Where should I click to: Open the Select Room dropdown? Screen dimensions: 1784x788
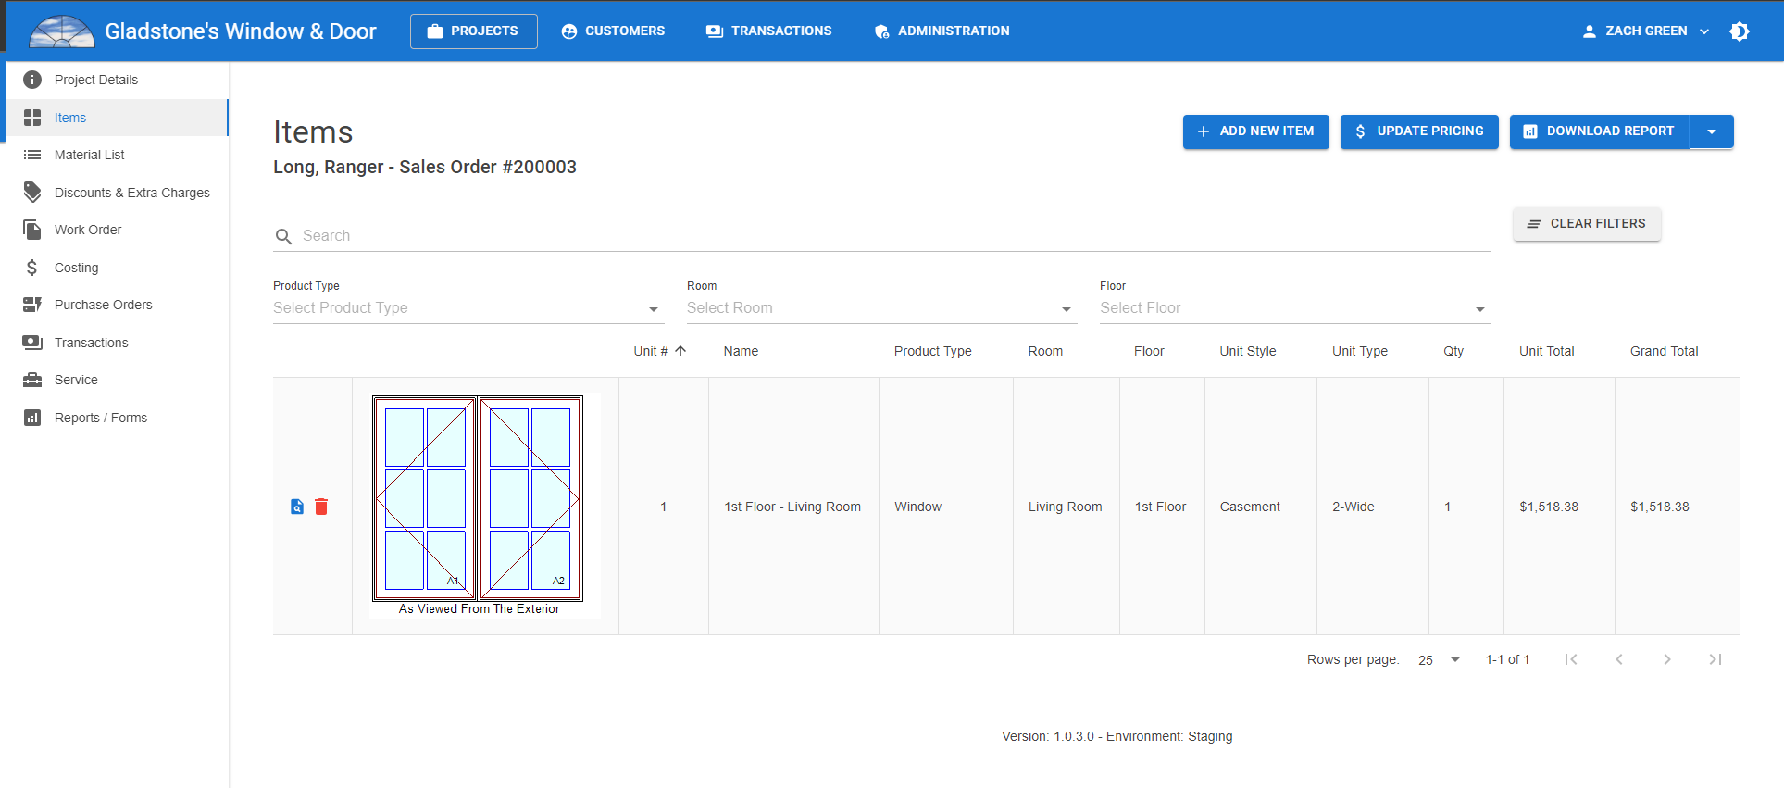[1066, 308]
